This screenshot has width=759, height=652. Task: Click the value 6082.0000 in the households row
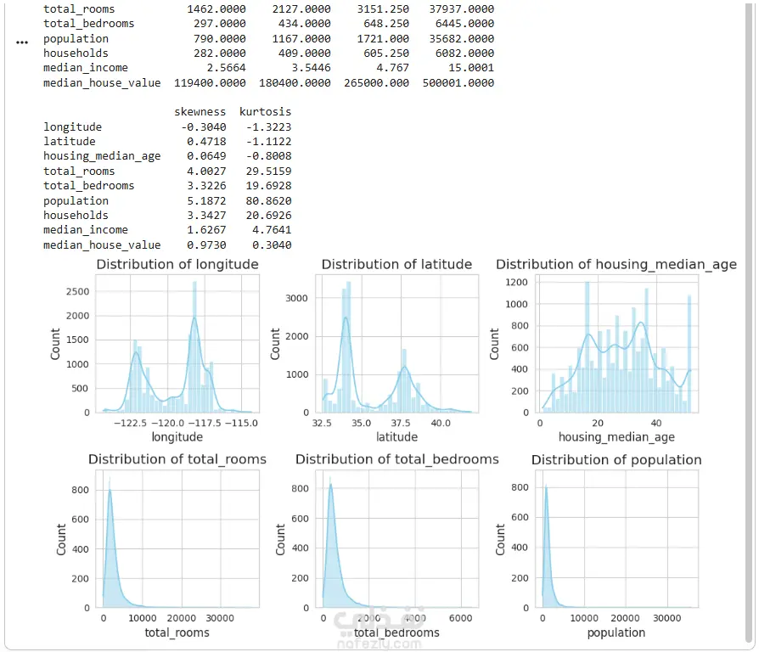[464, 53]
